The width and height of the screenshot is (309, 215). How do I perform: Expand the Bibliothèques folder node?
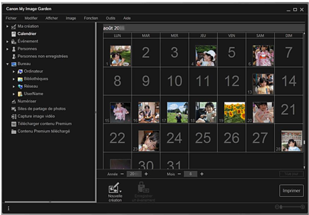coord(14,79)
